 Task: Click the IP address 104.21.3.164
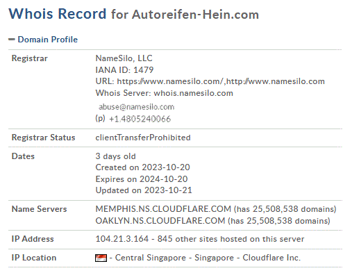(122, 239)
